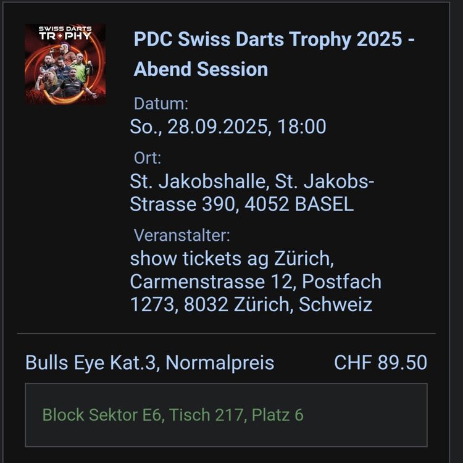This screenshot has width=463, height=463.
Task: Click the 'Strasse 390, 4052 BASEL' text
Action: 242,204
